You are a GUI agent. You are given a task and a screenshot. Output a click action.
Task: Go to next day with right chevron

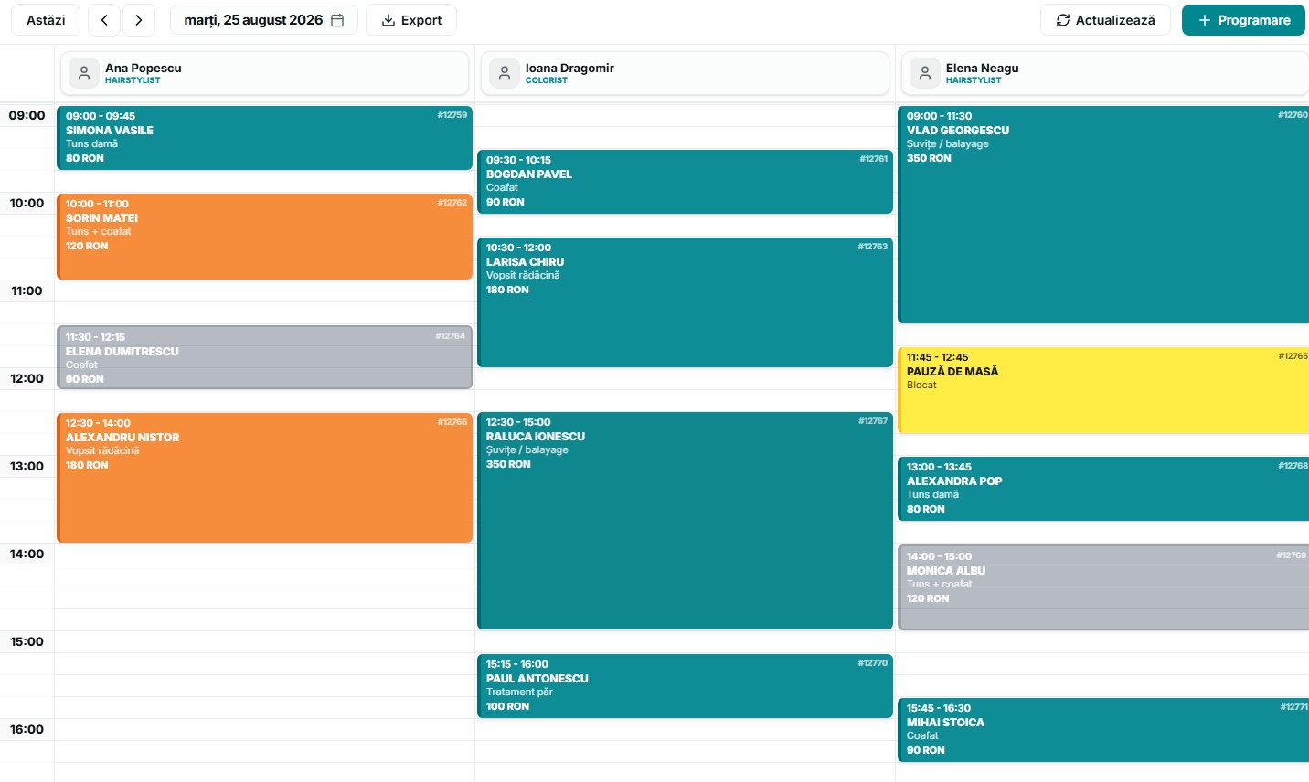(139, 20)
